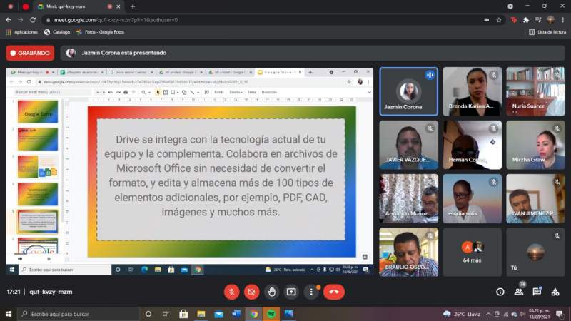Image resolution: width=571 pixels, height=321 pixels.
Task: Select Javier Vazquez's video tile
Action: coord(408,145)
